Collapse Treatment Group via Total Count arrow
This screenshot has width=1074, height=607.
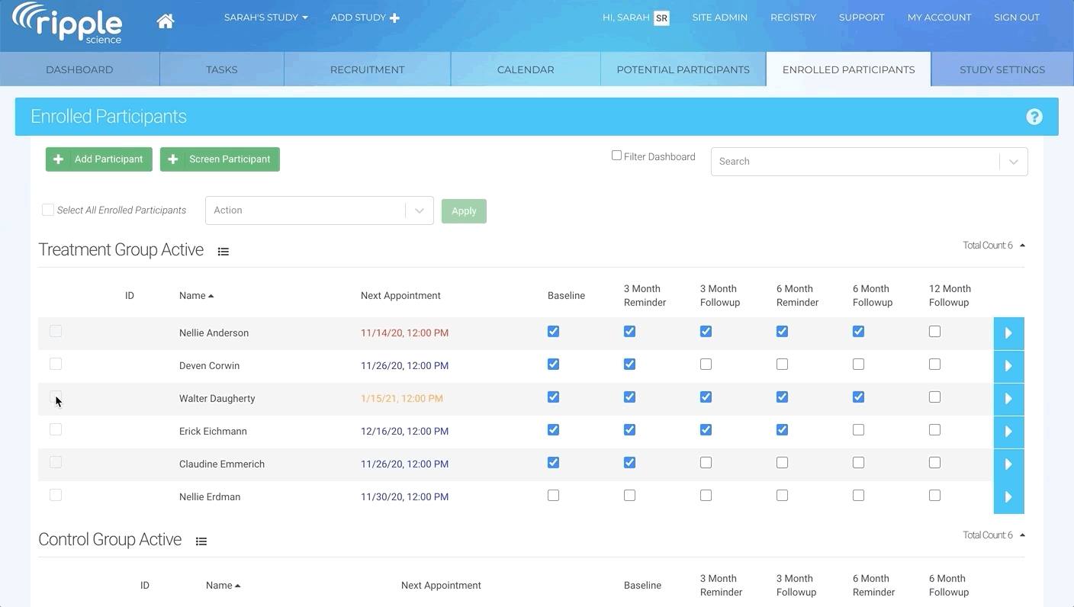pyautogui.click(x=1022, y=246)
